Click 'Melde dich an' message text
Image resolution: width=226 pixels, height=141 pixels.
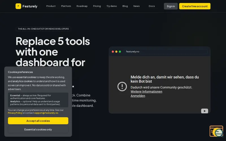[x=165, y=79]
